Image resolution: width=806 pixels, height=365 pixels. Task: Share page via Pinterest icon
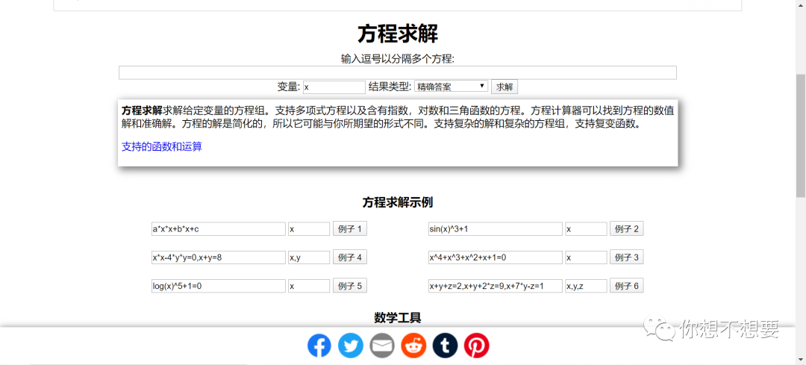[476, 346]
